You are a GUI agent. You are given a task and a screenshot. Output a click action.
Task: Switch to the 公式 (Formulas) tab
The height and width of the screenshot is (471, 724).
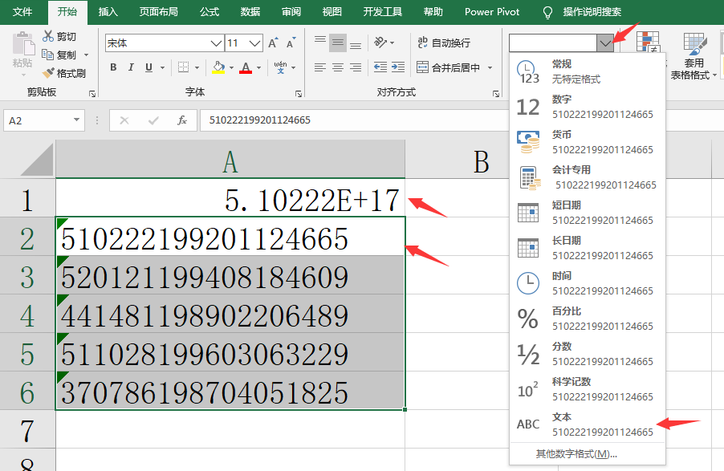(x=209, y=11)
